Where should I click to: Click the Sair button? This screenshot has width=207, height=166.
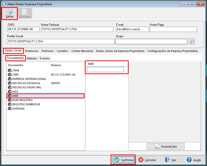(170, 160)
